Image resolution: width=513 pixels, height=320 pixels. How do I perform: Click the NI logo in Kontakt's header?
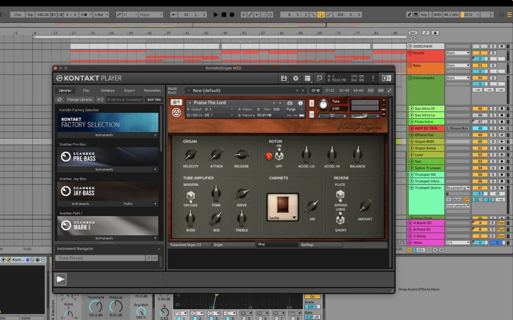386,78
